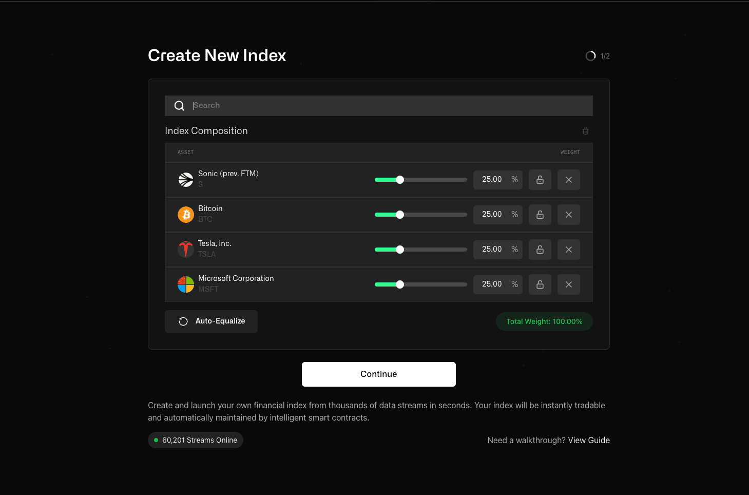Lock the weight for Bitcoin
Screen dimensions: 749x495
click(x=540, y=214)
